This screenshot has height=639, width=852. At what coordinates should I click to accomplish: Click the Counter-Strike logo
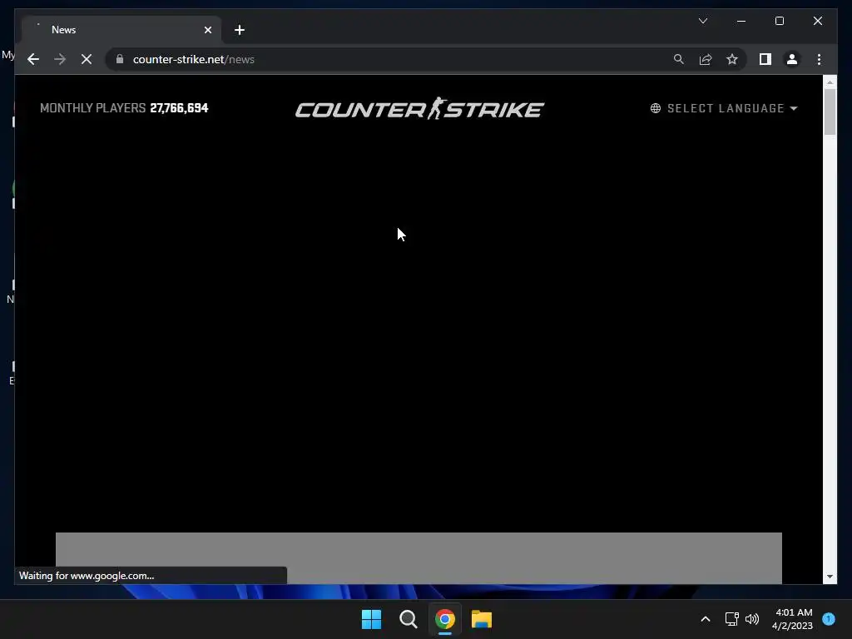(419, 109)
